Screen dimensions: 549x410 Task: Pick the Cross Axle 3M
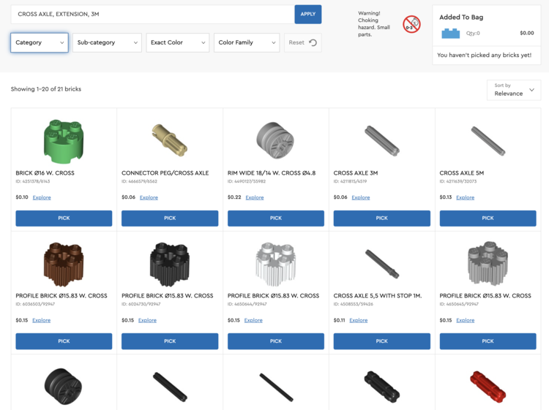click(382, 218)
